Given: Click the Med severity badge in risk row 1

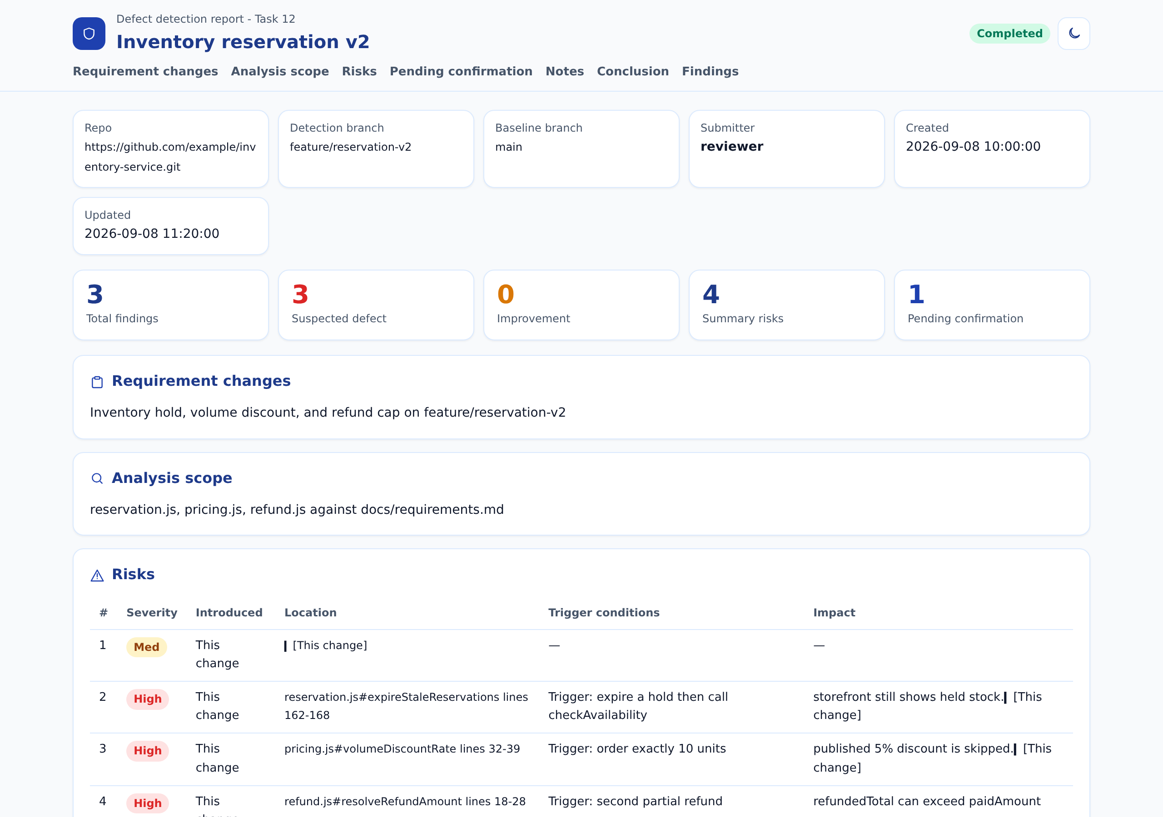Looking at the screenshot, I should 146,647.
